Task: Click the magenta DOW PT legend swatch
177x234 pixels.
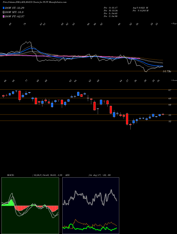Action: [x=4, y=16]
